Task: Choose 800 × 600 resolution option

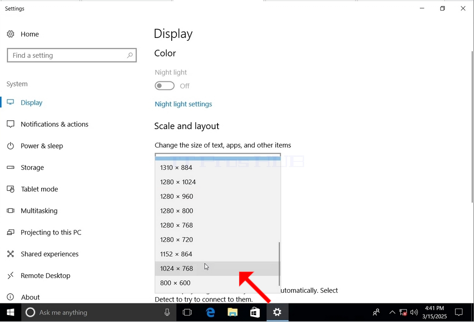Action: 218,283
